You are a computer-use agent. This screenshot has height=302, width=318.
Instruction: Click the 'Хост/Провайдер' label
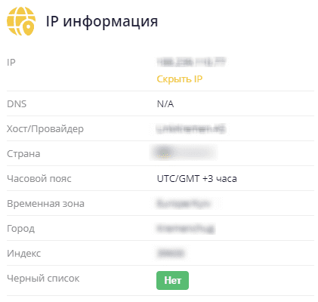45,129
